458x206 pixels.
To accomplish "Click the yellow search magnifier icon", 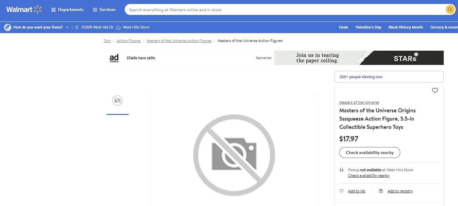I will click(450, 10).
